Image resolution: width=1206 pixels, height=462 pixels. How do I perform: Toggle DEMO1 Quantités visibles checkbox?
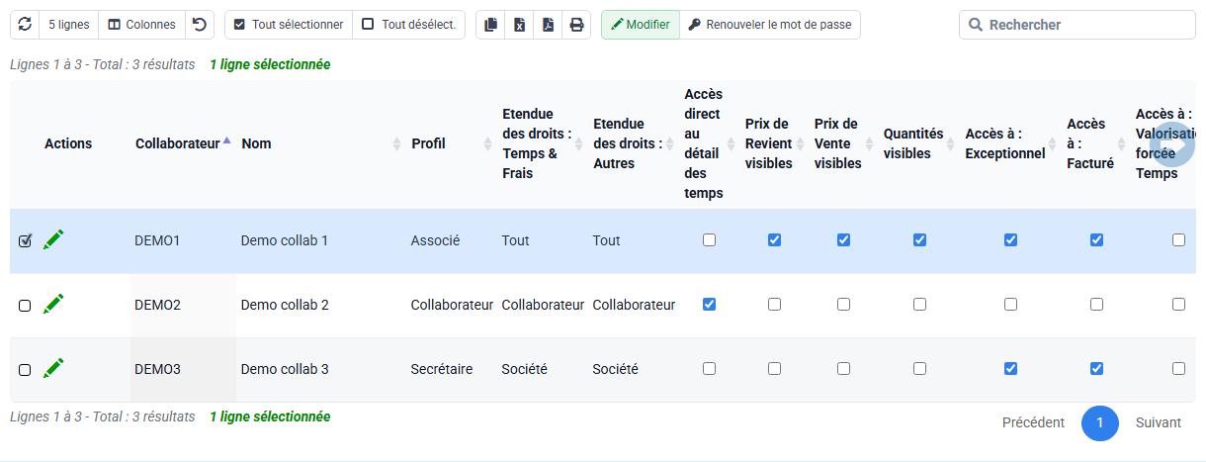(x=919, y=239)
